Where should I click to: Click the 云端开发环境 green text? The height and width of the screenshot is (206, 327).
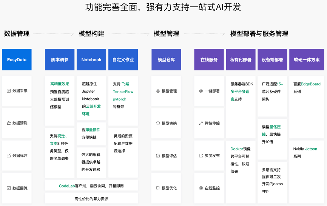pyautogui.click(x=91, y=110)
